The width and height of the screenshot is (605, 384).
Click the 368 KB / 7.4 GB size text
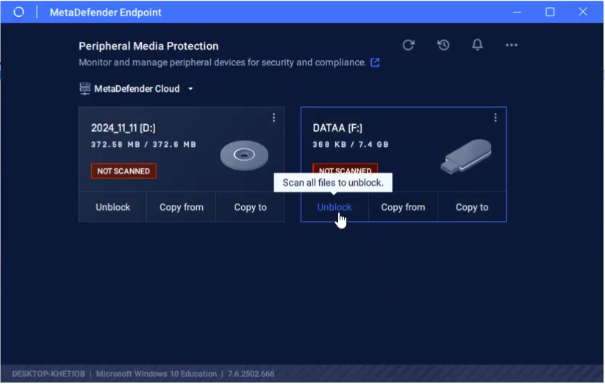pyautogui.click(x=351, y=145)
